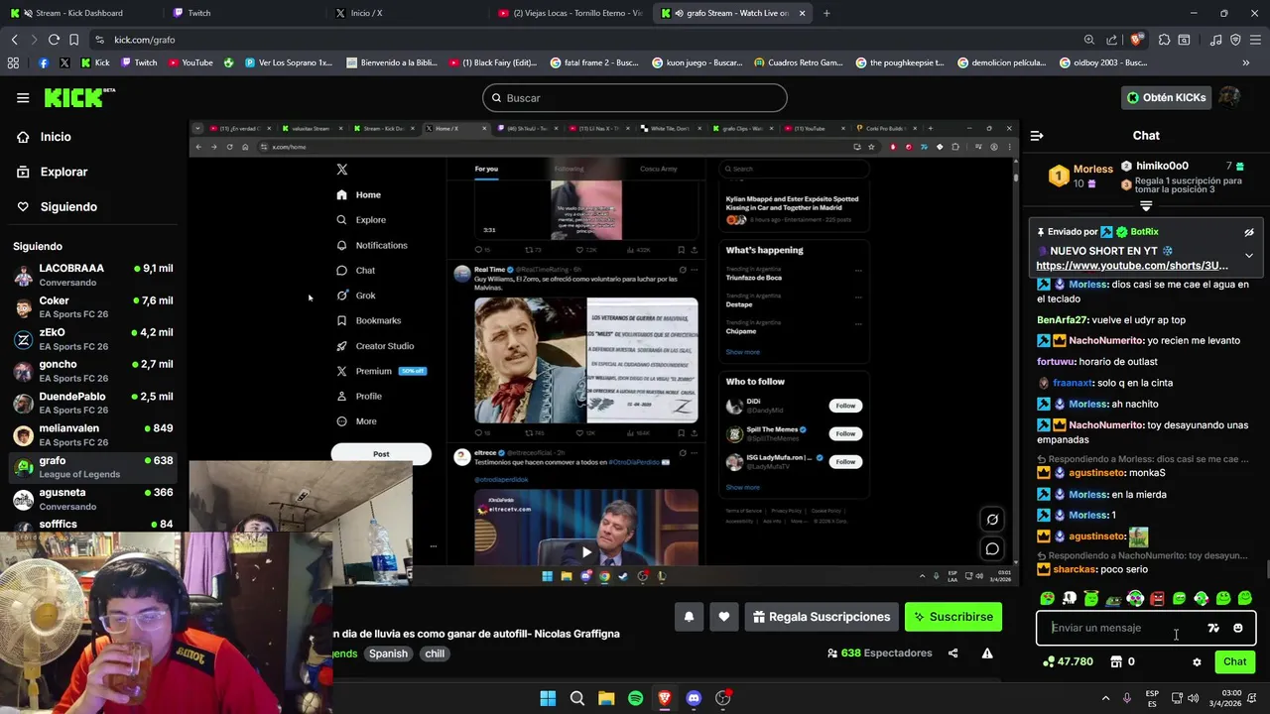Open goncho channel in following list
This screenshot has width=1270, height=714.
[93, 371]
